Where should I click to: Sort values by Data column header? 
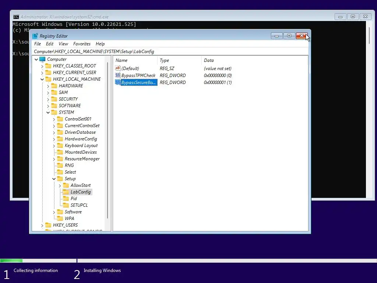click(x=255, y=60)
